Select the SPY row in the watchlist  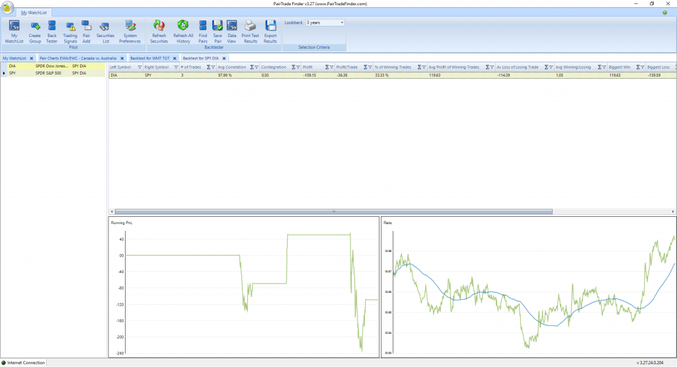coord(40,73)
